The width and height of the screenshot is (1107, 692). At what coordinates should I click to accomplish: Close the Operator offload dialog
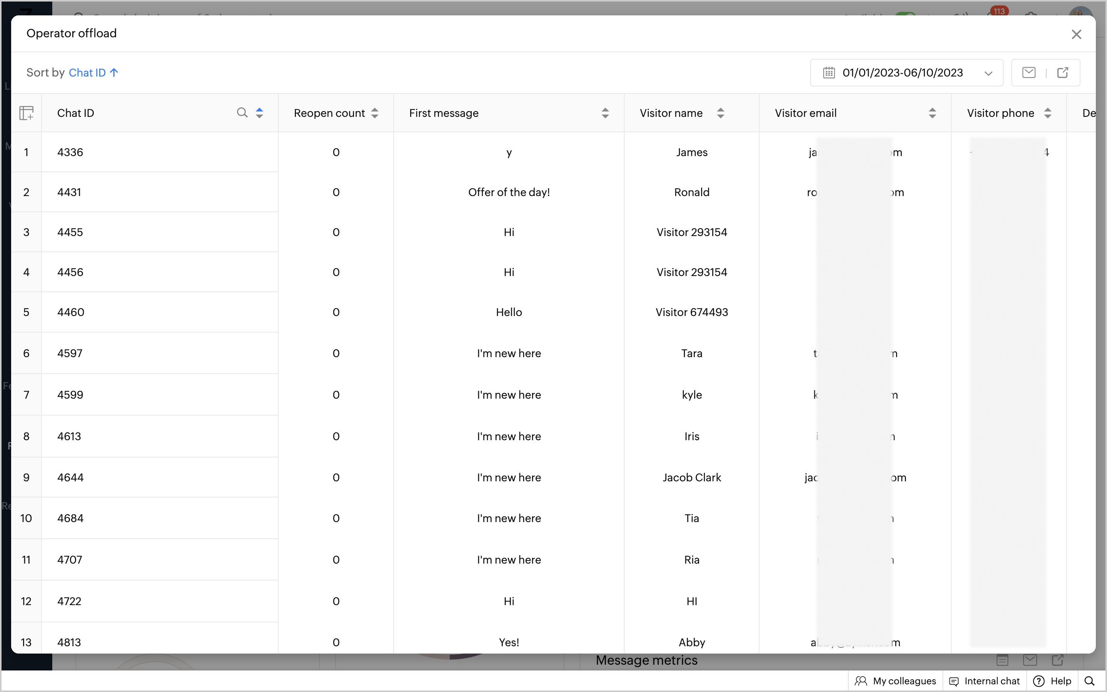1076,34
